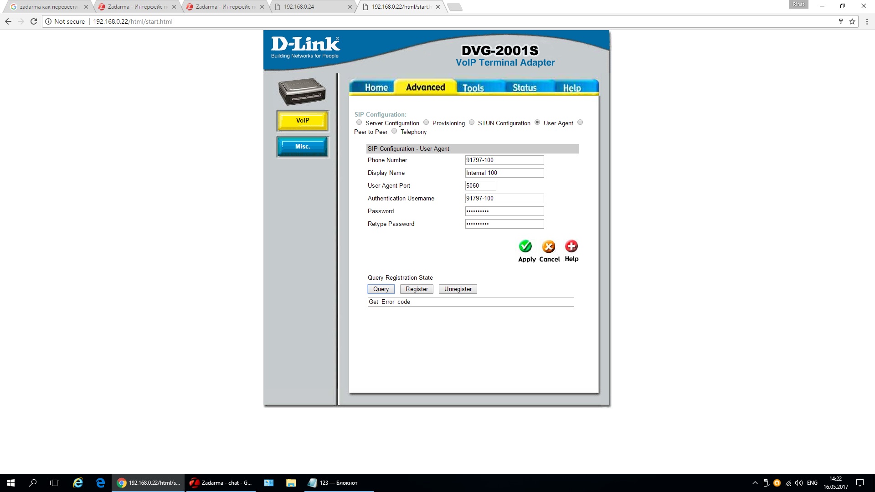Reload the page with refresh icon
This screenshot has height=492, width=875.
click(x=34, y=21)
